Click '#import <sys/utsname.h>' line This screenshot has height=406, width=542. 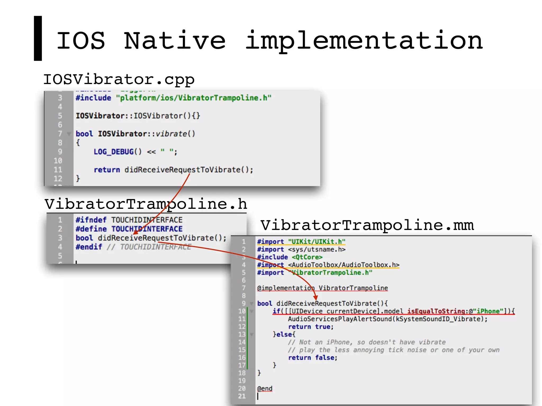click(x=301, y=249)
